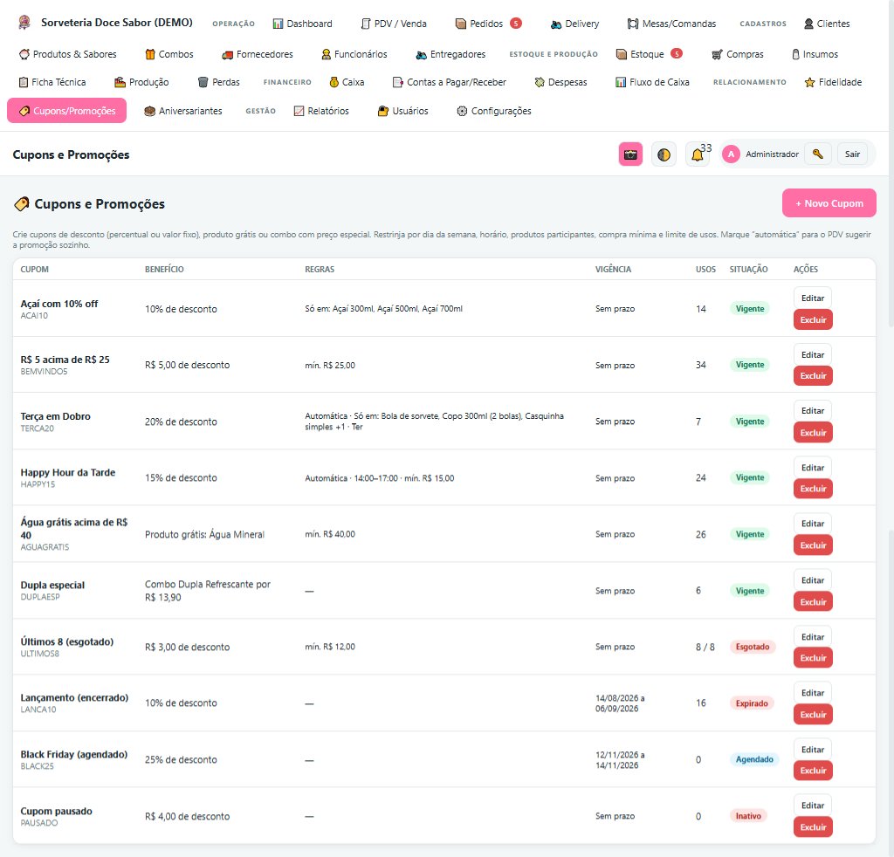Image resolution: width=894 pixels, height=857 pixels.
Task: Open Contas a Pagar/Receber page
Action: [x=450, y=82]
